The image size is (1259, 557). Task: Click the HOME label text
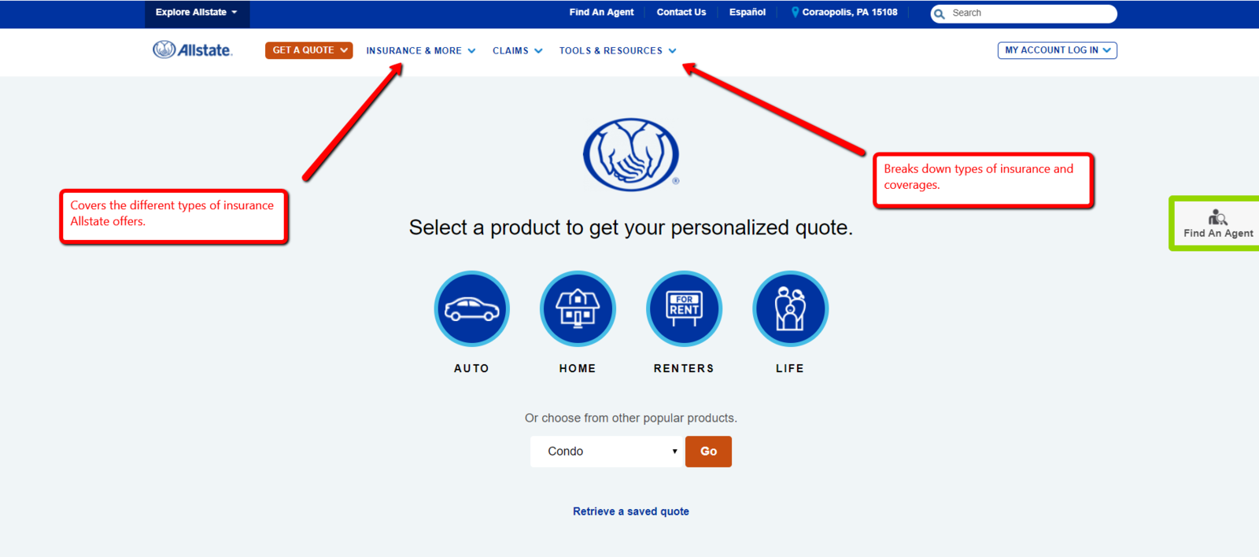tap(578, 368)
